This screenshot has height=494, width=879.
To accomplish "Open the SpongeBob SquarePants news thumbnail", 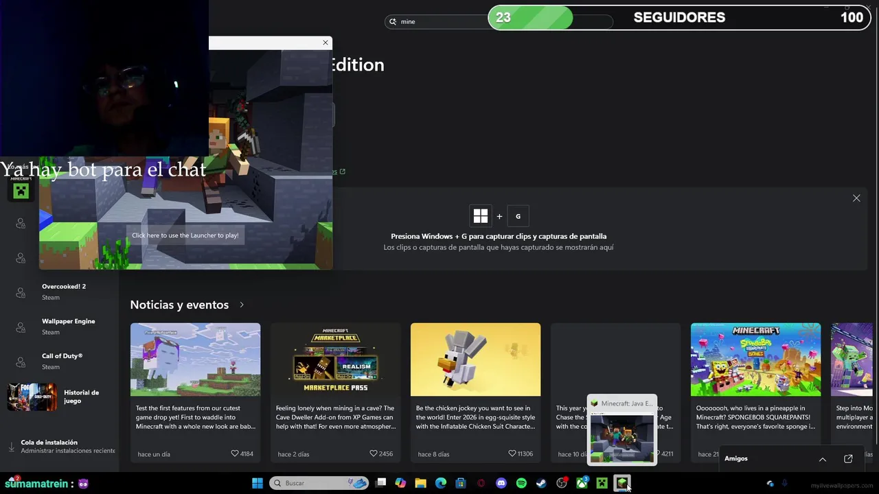I will click(x=755, y=360).
